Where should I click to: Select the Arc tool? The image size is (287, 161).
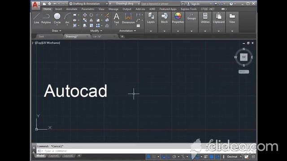tap(67, 18)
